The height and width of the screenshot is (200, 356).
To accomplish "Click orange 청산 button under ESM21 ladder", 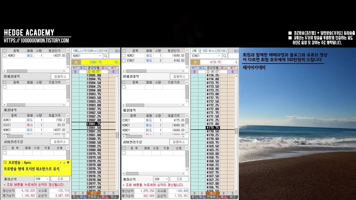I will click(x=213, y=193).
